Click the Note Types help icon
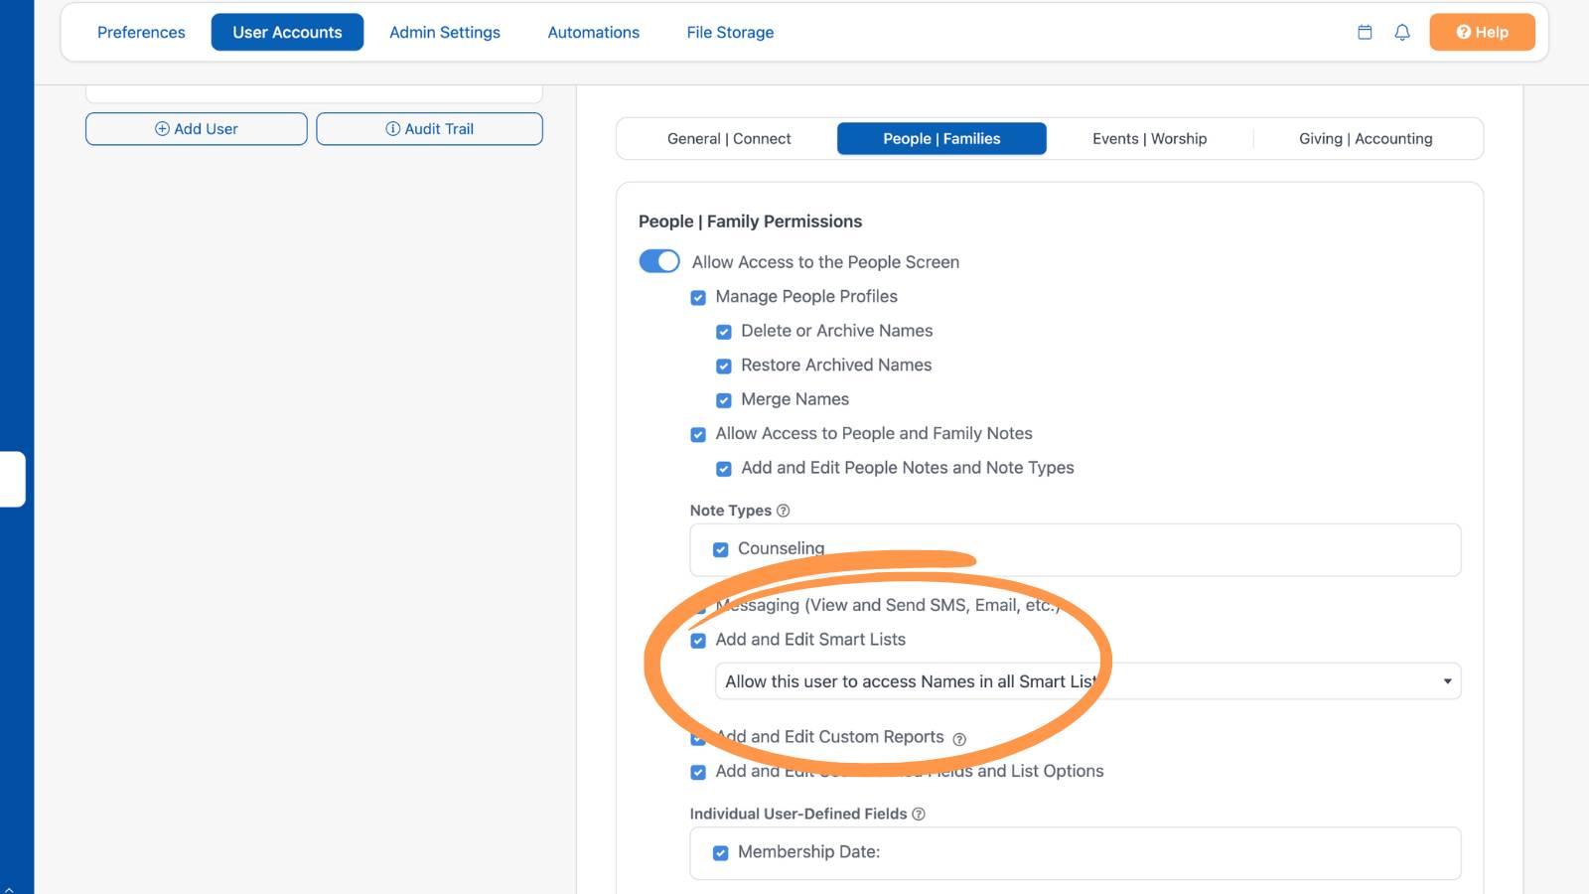The height and width of the screenshot is (894, 1589). (x=783, y=511)
